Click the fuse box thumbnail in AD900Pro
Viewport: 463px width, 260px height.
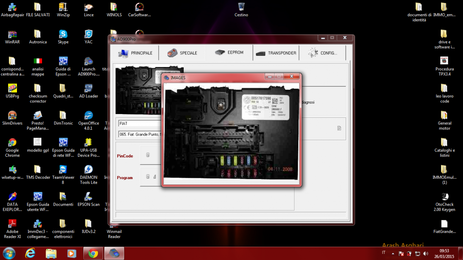(x=139, y=91)
